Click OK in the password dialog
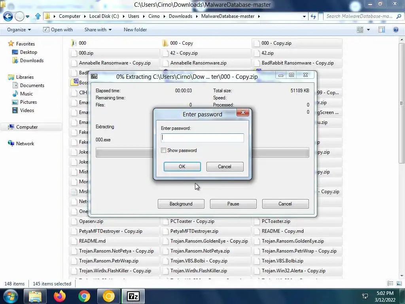The height and width of the screenshot is (304, 405). click(x=182, y=167)
